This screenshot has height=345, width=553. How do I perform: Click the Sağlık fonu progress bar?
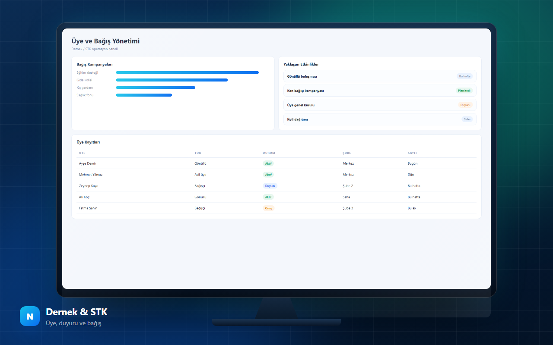(x=144, y=95)
